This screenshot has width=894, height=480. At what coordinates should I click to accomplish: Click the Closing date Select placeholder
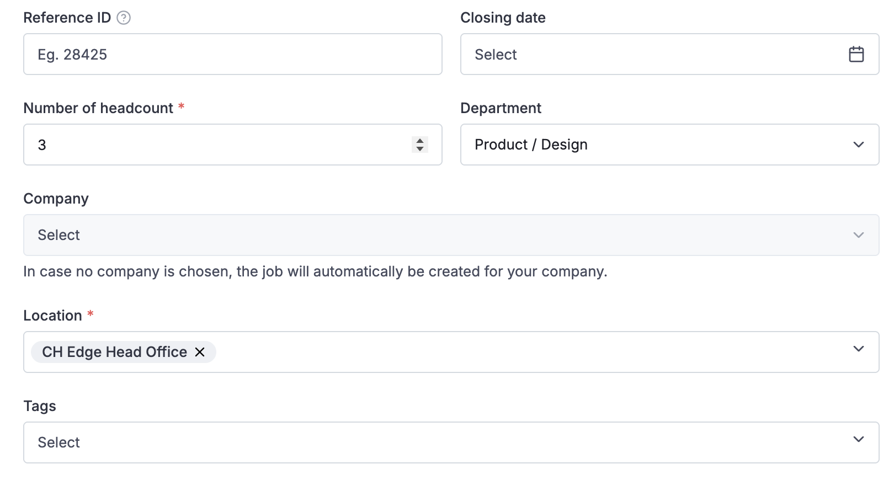click(496, 55)
